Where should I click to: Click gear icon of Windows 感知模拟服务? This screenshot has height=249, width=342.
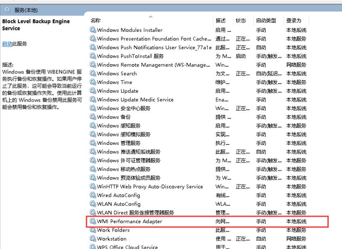[93, 134]
